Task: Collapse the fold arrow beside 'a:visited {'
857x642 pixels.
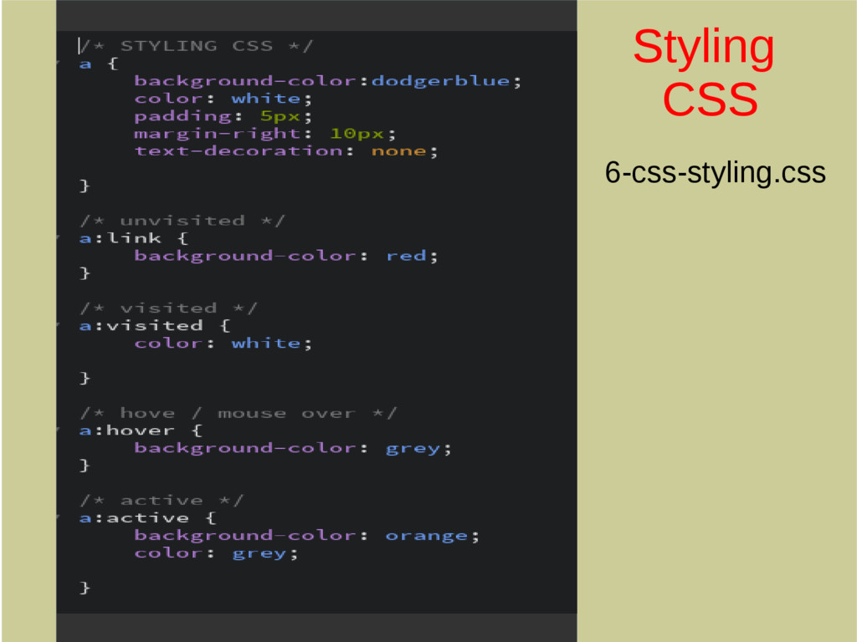Action: (59, 325)
